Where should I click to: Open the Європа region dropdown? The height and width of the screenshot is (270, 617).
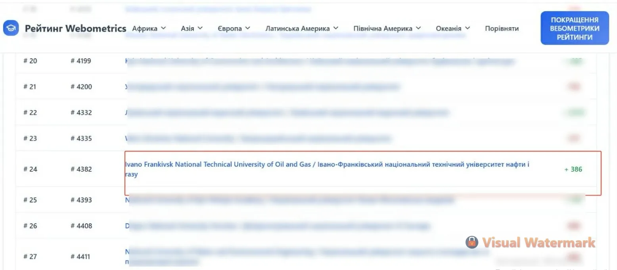coord(234,29)
